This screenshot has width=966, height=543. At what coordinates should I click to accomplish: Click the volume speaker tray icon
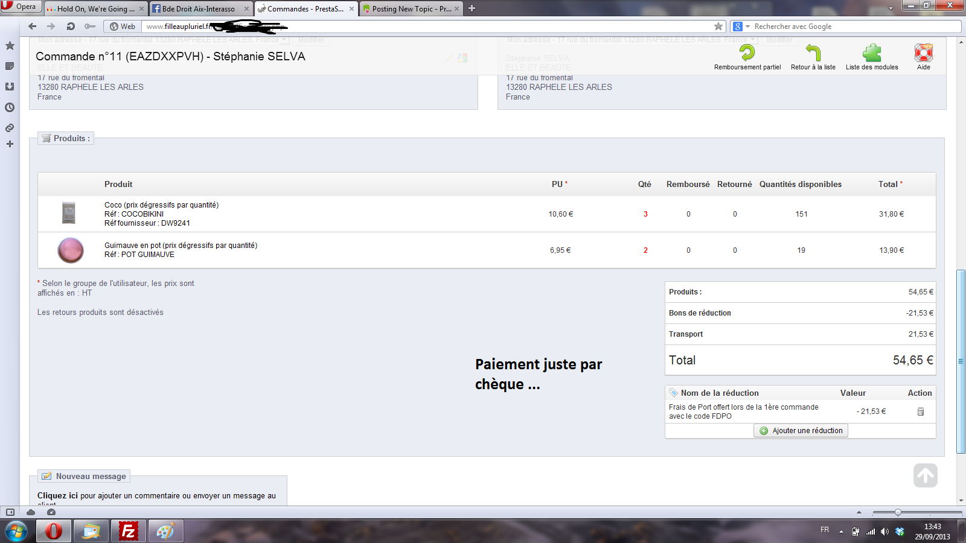(x=884, y=532)
